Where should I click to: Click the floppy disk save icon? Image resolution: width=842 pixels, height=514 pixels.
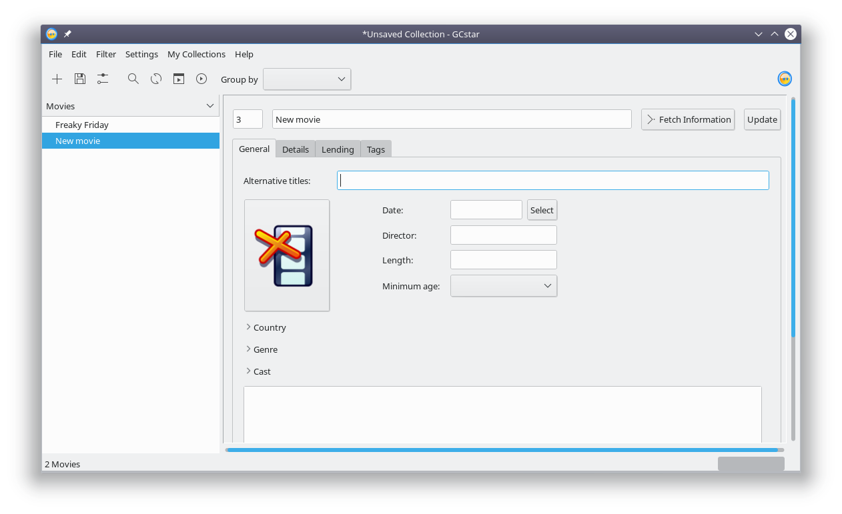[80, 79]
